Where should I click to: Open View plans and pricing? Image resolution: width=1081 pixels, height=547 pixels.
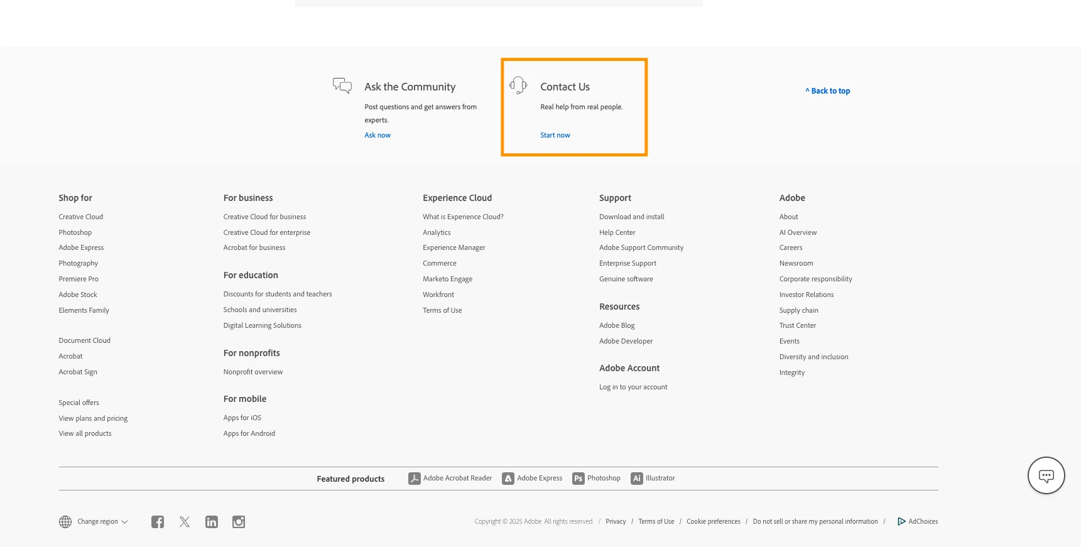point(93,418)
